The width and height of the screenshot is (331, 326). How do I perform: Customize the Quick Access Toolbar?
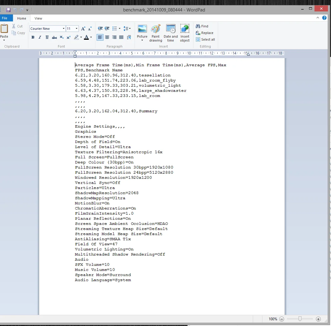coord(27,10)
